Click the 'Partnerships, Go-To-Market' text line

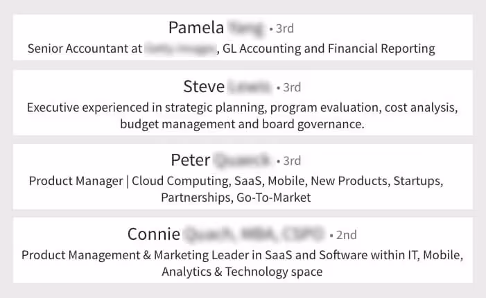point(236,198)
